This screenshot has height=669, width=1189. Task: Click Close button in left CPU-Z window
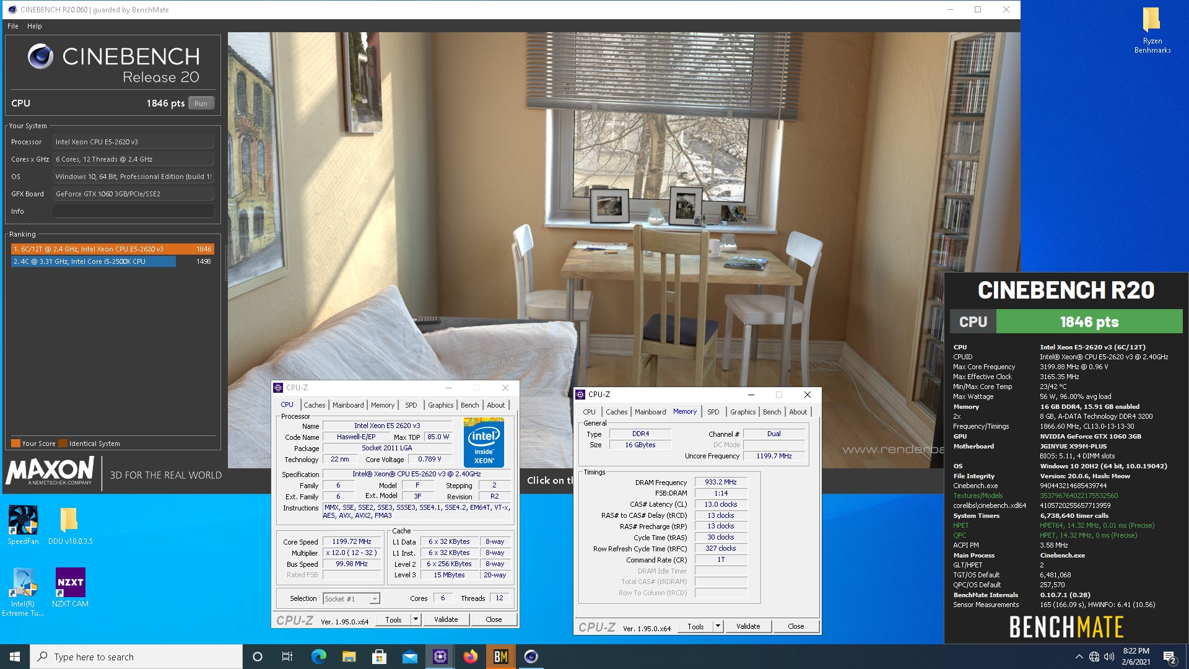point(494,619)
